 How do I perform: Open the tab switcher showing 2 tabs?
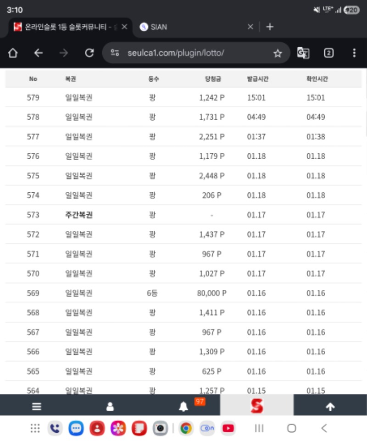point(328,53)
